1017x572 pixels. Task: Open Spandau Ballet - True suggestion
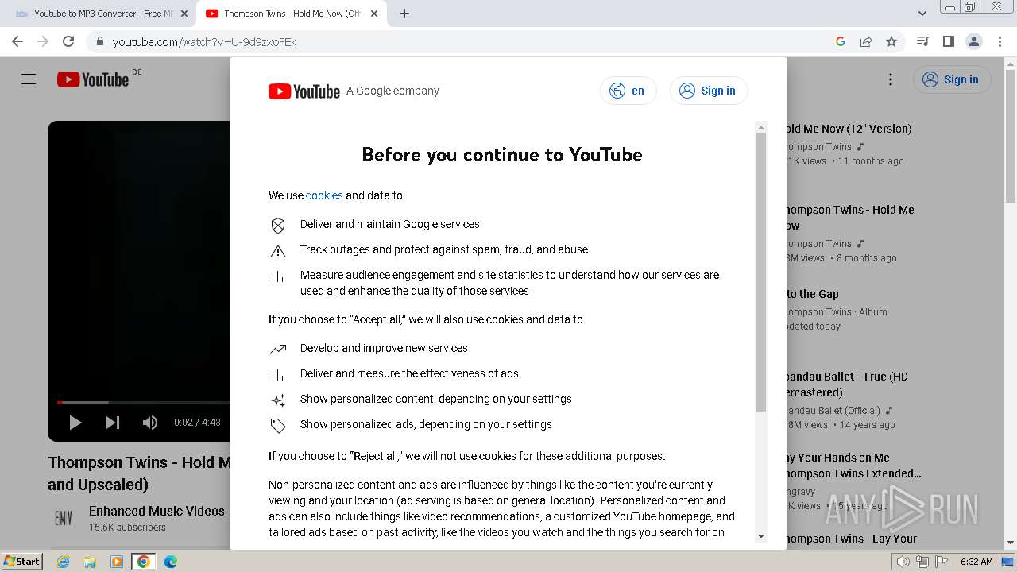[x=846, y=385]
